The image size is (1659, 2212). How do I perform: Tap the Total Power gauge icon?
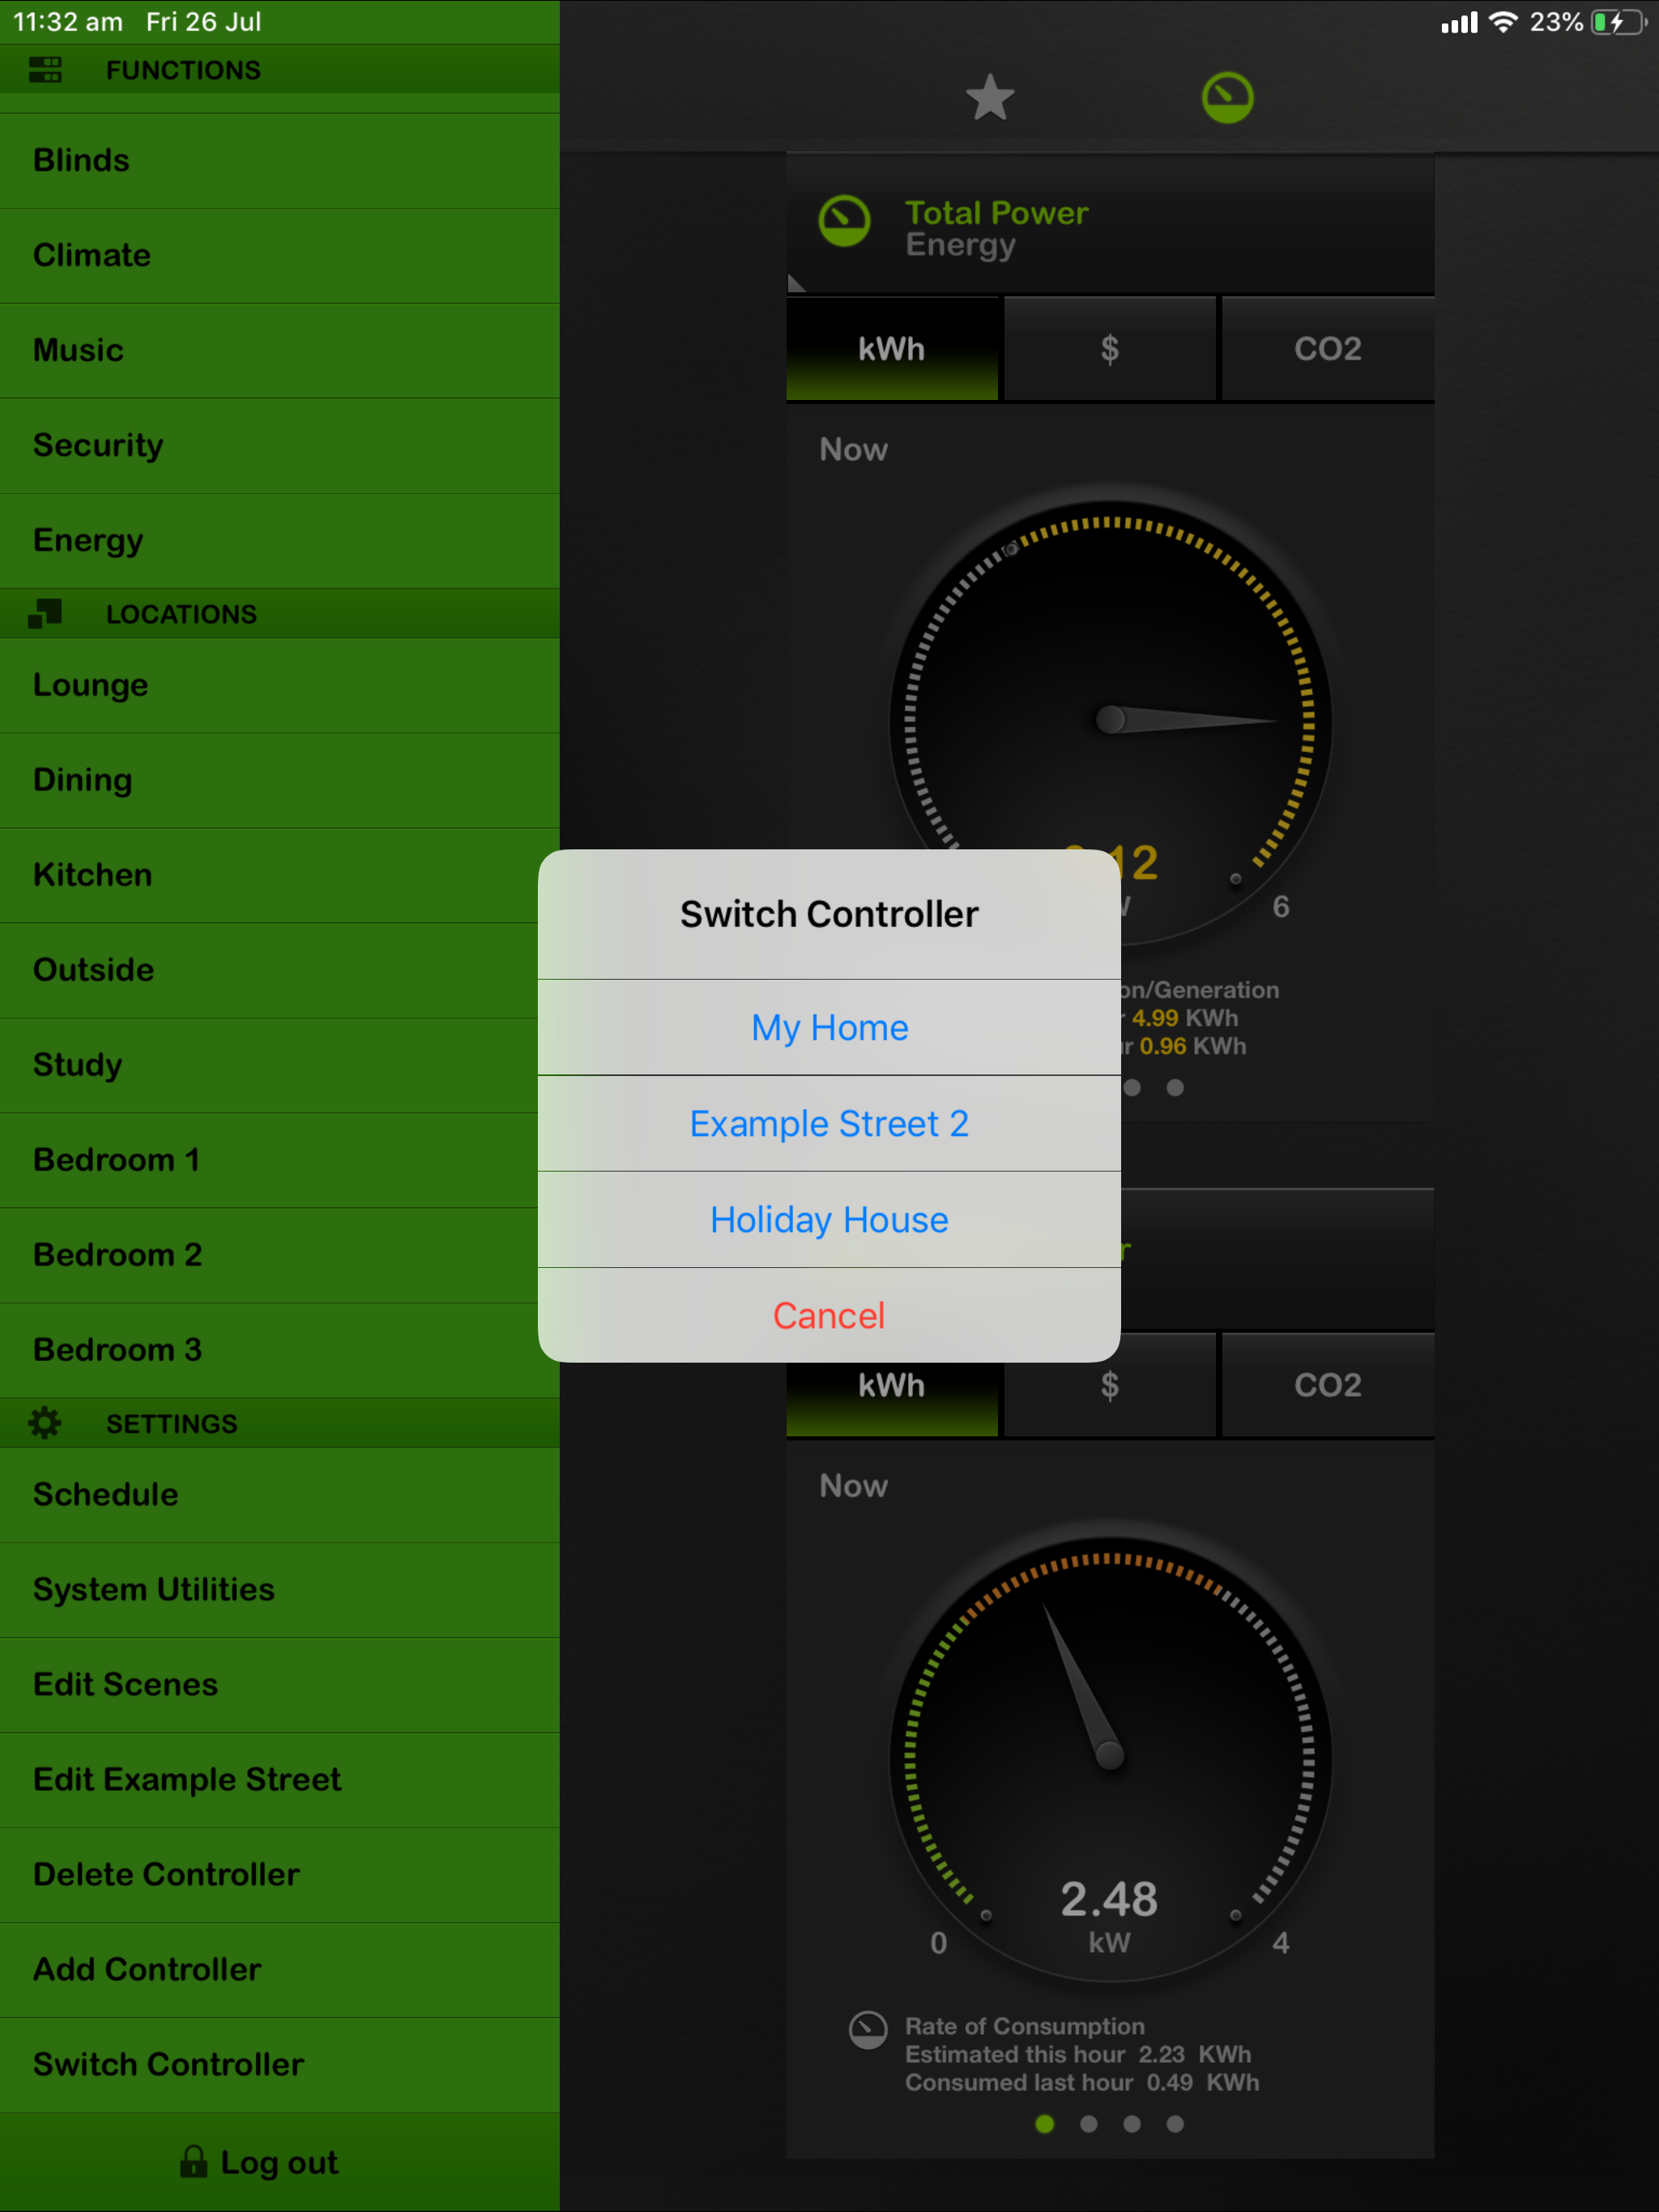(845, 221)
